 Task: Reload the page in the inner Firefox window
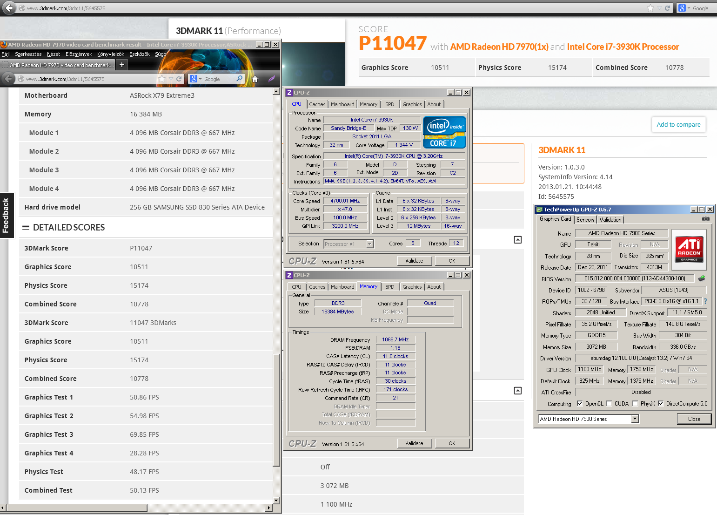point(179,79)
